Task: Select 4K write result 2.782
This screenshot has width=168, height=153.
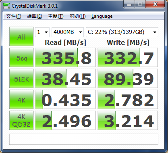Action: (x=128, y=99)
